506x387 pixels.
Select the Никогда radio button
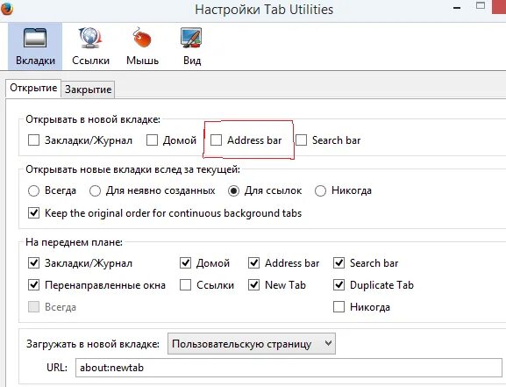coord(320,190)
